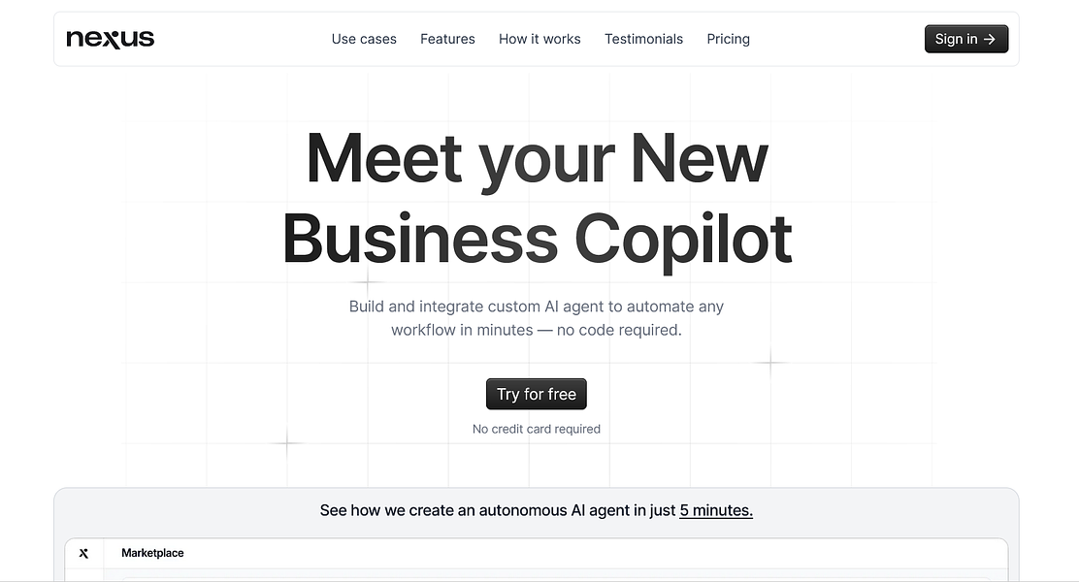Click the embedded app preview panel
1079x582 pixels.
point(536,560)
